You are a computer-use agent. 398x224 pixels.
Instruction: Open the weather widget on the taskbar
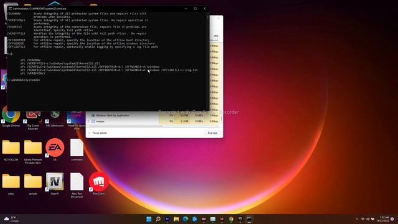[12, 219]
